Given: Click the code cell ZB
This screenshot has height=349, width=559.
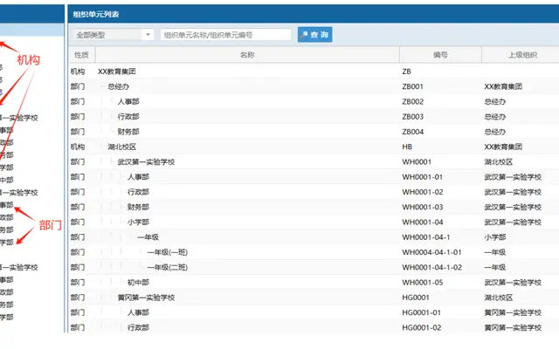Looking at the screenshot, I should pyautogui.click(x=406, y=72).
